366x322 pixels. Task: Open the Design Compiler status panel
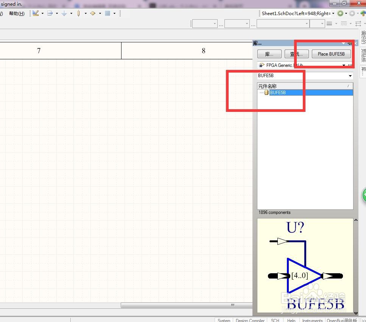point(250,320)
